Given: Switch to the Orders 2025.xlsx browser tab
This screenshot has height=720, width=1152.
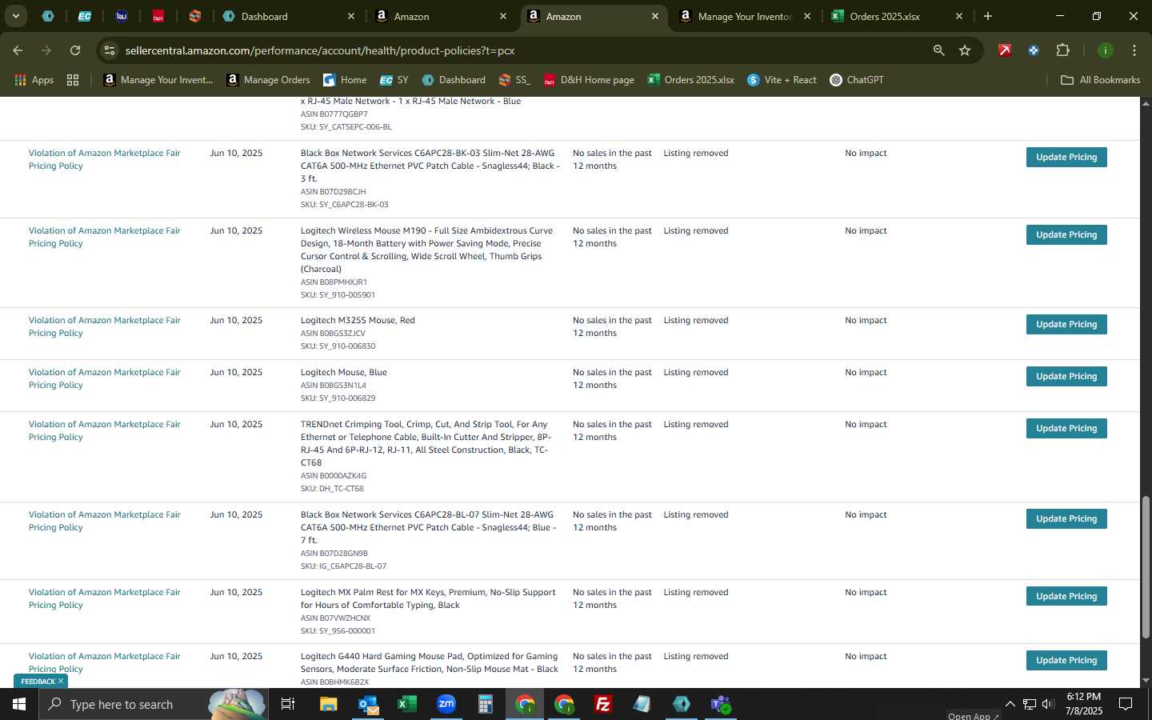Looking at the screenshot, I should pyautogui.click(x=896, y=16).
